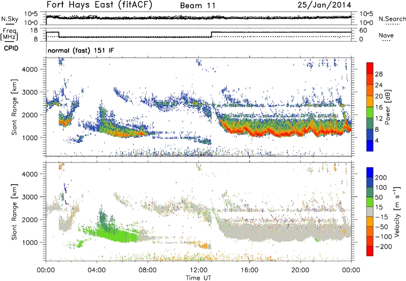Click the "16" power colorbar tick
Image resolution: width=406 pixels, height=281 pixels.
tap(379, 107)
